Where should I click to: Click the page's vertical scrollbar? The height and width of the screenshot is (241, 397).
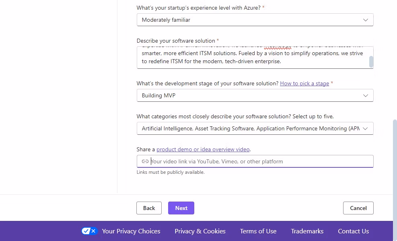395,153
